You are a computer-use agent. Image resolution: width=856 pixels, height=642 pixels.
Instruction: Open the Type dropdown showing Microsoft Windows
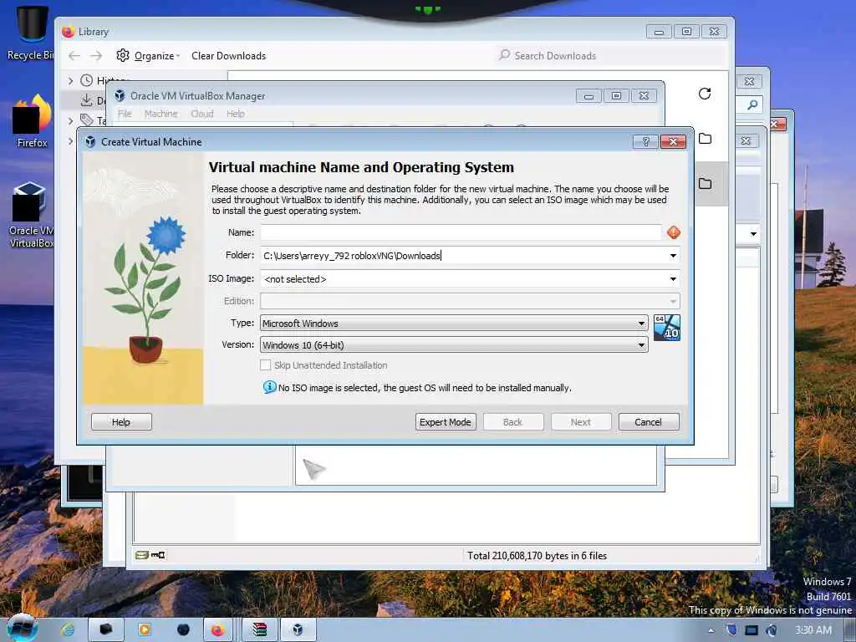pyautogui.click(x=454, y=324)
